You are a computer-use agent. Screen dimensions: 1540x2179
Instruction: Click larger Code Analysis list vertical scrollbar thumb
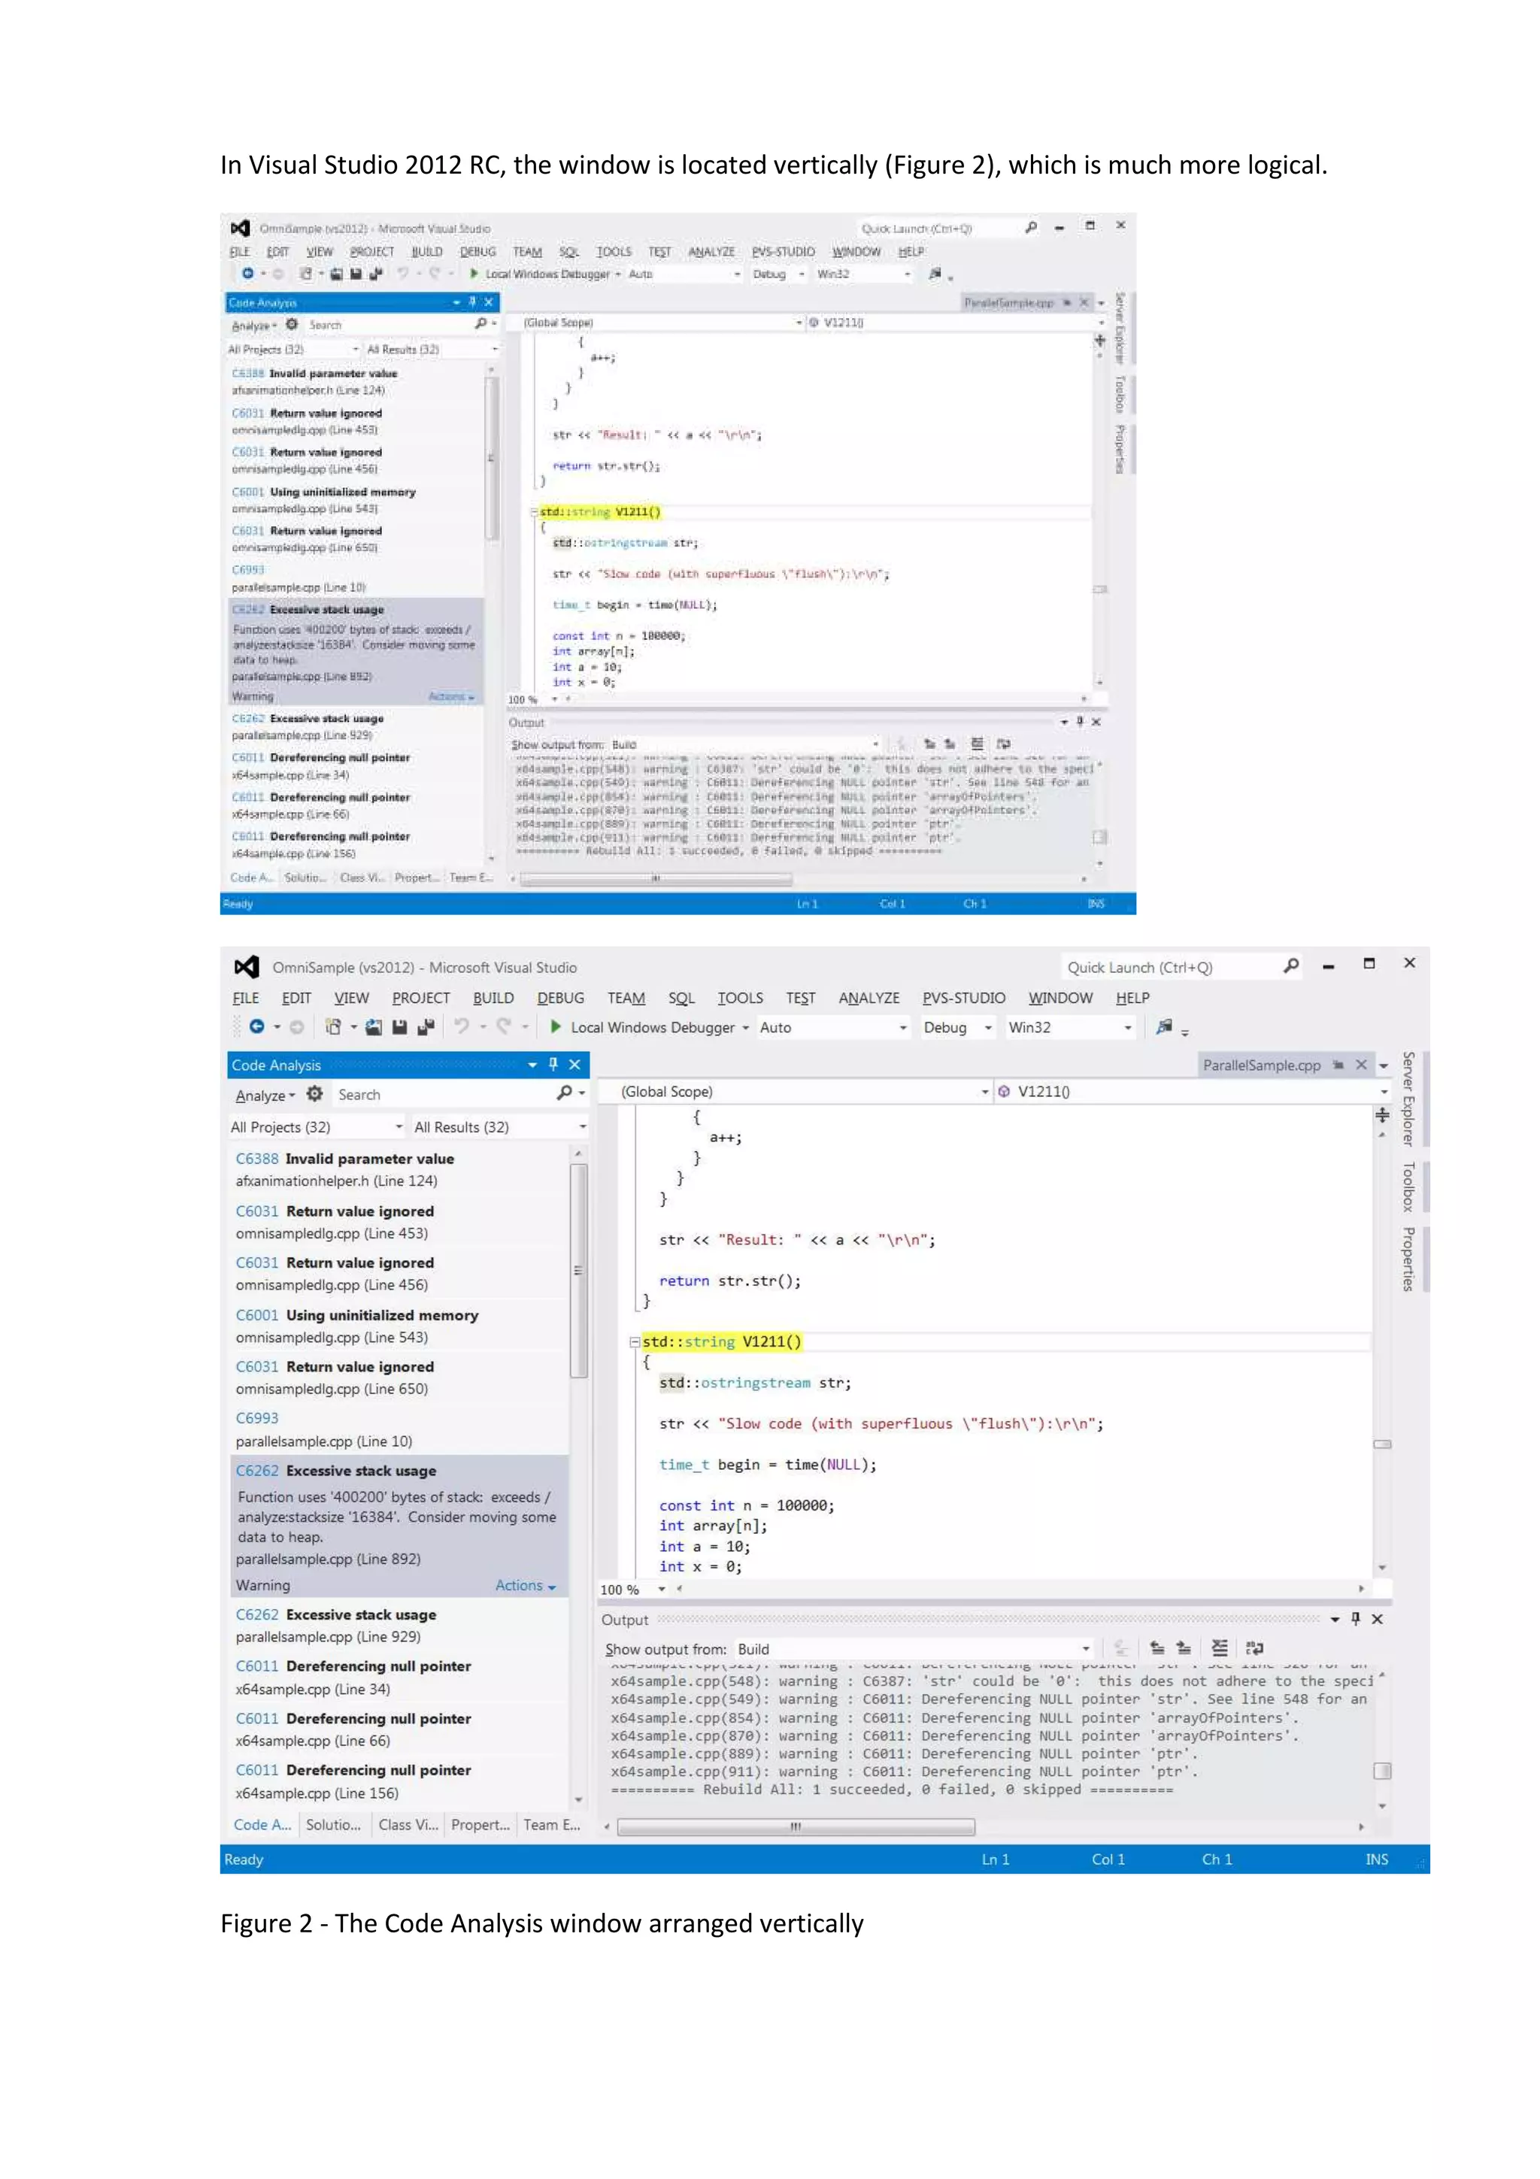[x=577, y=1270]
